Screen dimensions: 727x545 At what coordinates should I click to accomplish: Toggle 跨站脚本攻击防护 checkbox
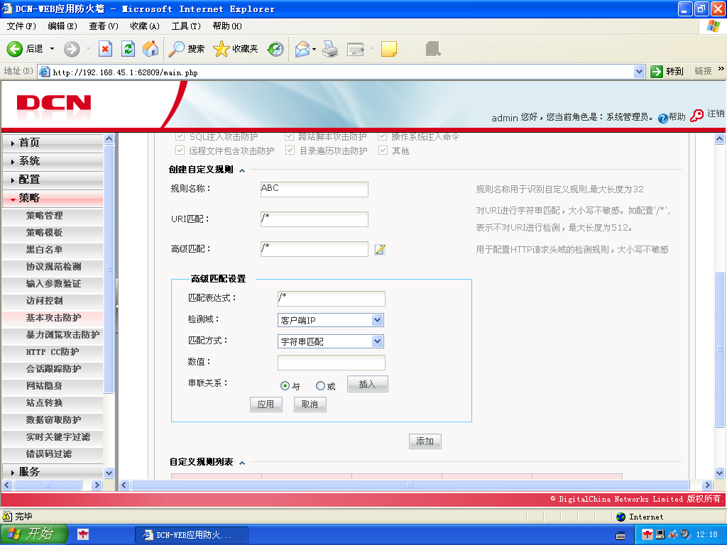pos(290,137)
